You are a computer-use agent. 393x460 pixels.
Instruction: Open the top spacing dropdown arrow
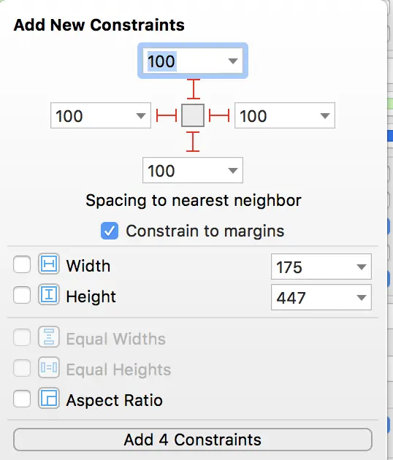[x=233, y=61]
